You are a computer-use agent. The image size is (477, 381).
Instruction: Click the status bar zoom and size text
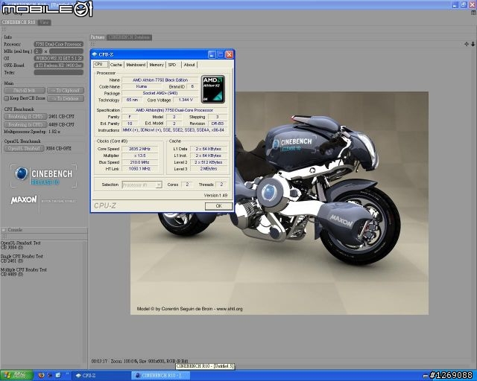(139, 361)
